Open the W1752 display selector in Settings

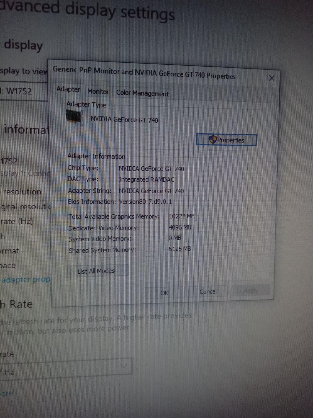pyautogui.click(x=24, y=91)
